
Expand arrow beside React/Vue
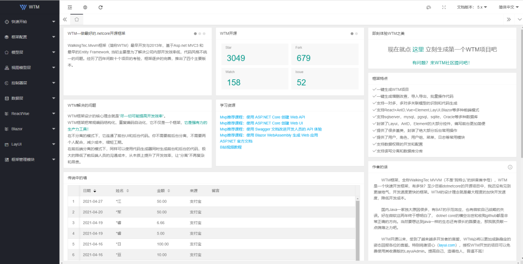(x=54, y=114)
